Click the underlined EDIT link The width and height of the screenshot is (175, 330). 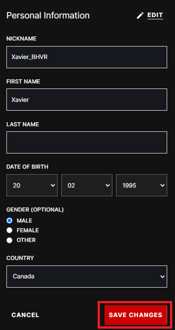coord(155,15)
